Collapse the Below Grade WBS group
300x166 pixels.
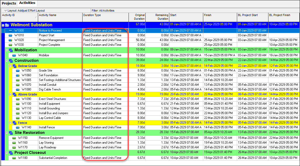11,66
